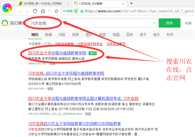
Task: Click the 川农在线 search input field
Action: pyautogui.click(x=94, y=23)
